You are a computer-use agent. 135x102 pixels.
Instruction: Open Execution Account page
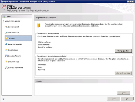point(14,56)
